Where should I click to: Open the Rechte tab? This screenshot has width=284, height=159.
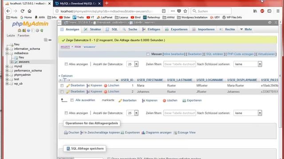(x=227, y=29)
